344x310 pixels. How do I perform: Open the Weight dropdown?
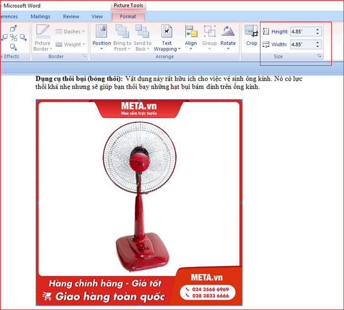click(70, 44)
